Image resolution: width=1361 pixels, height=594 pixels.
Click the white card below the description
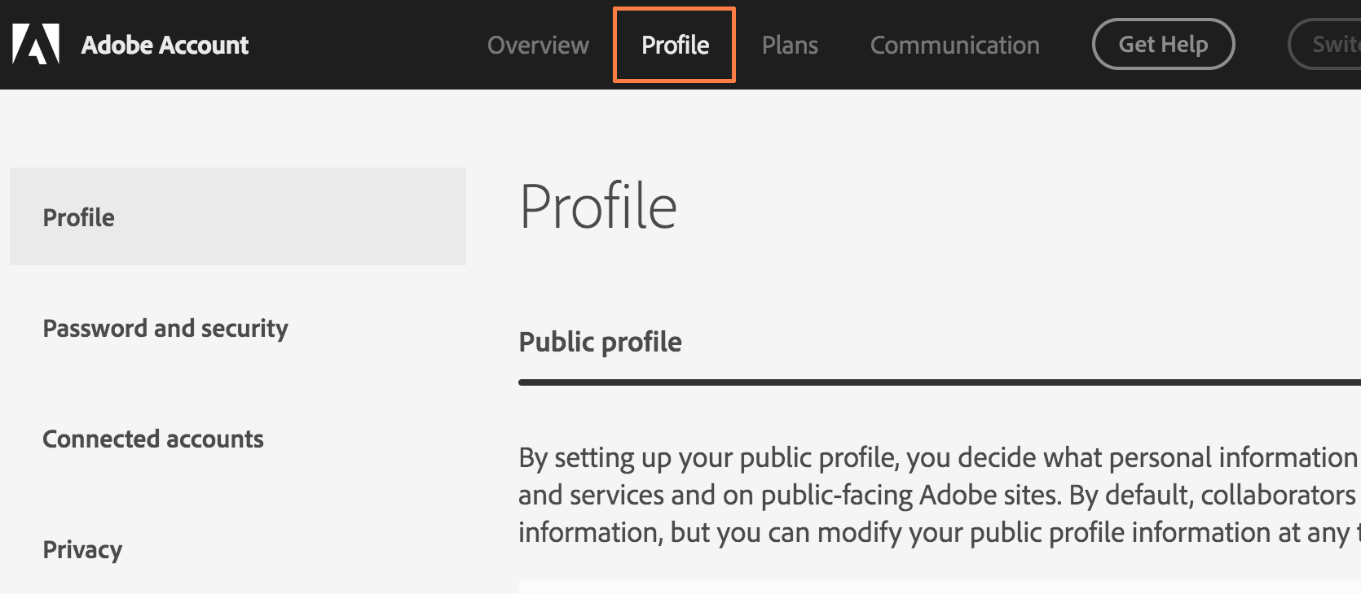940,587
